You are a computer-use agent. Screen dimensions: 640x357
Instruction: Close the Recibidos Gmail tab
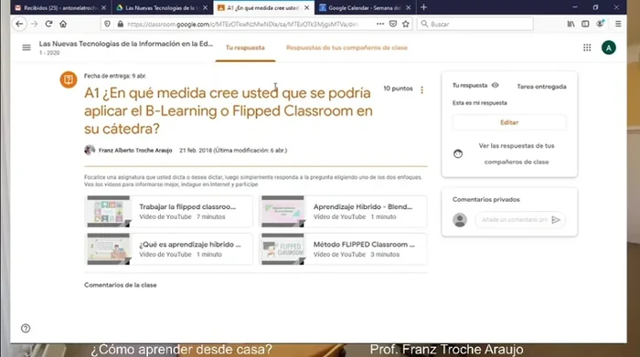[x=103, y=7]
